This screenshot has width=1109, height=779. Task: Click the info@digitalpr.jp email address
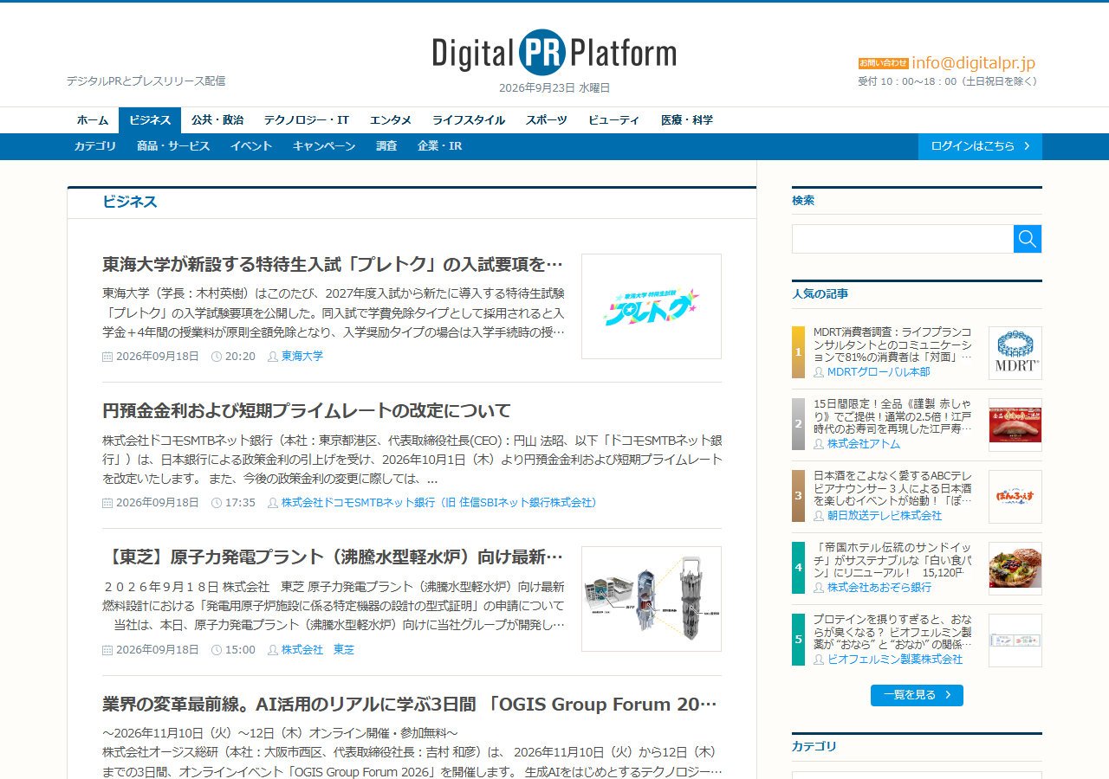(x=973, y=62)
